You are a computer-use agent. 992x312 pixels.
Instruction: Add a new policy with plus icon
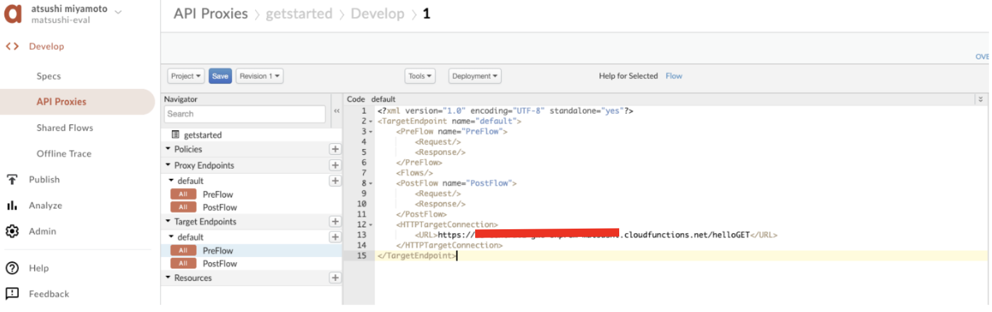click(335, 149)
